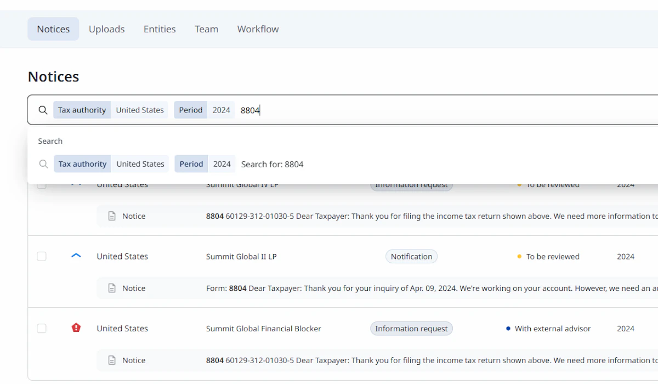Select the Workflow tab
Image resolution: width=658 pixels, height=384 pixels.
tap(258, 29)
